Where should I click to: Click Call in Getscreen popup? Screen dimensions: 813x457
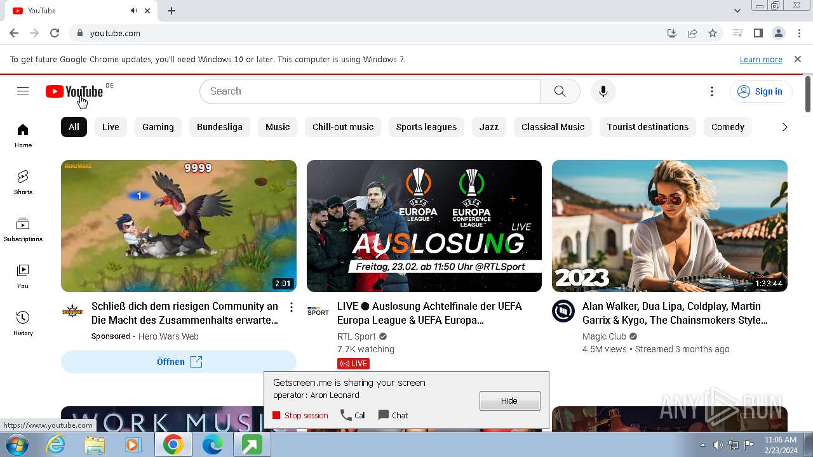353,415
